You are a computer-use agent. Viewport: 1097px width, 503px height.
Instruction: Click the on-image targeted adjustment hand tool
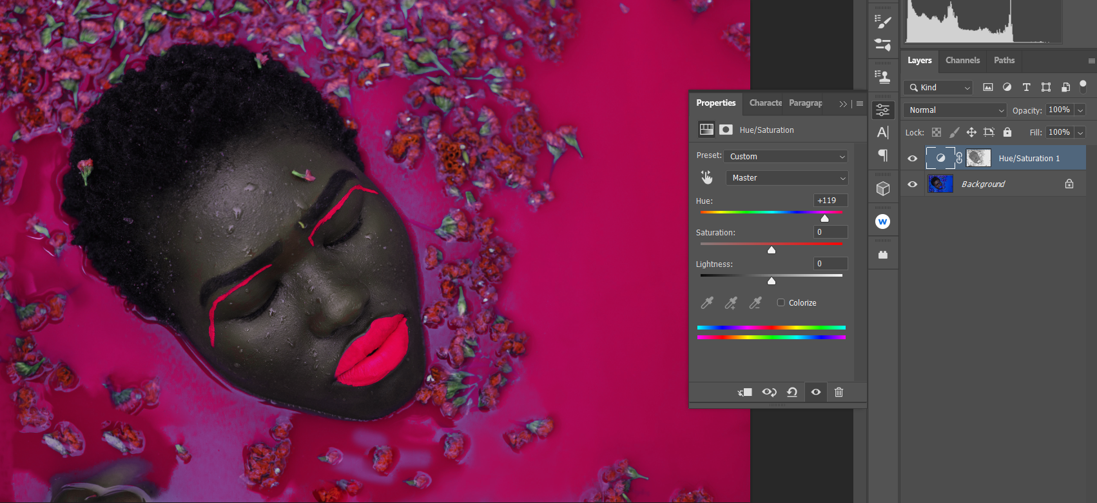(706, 177)
